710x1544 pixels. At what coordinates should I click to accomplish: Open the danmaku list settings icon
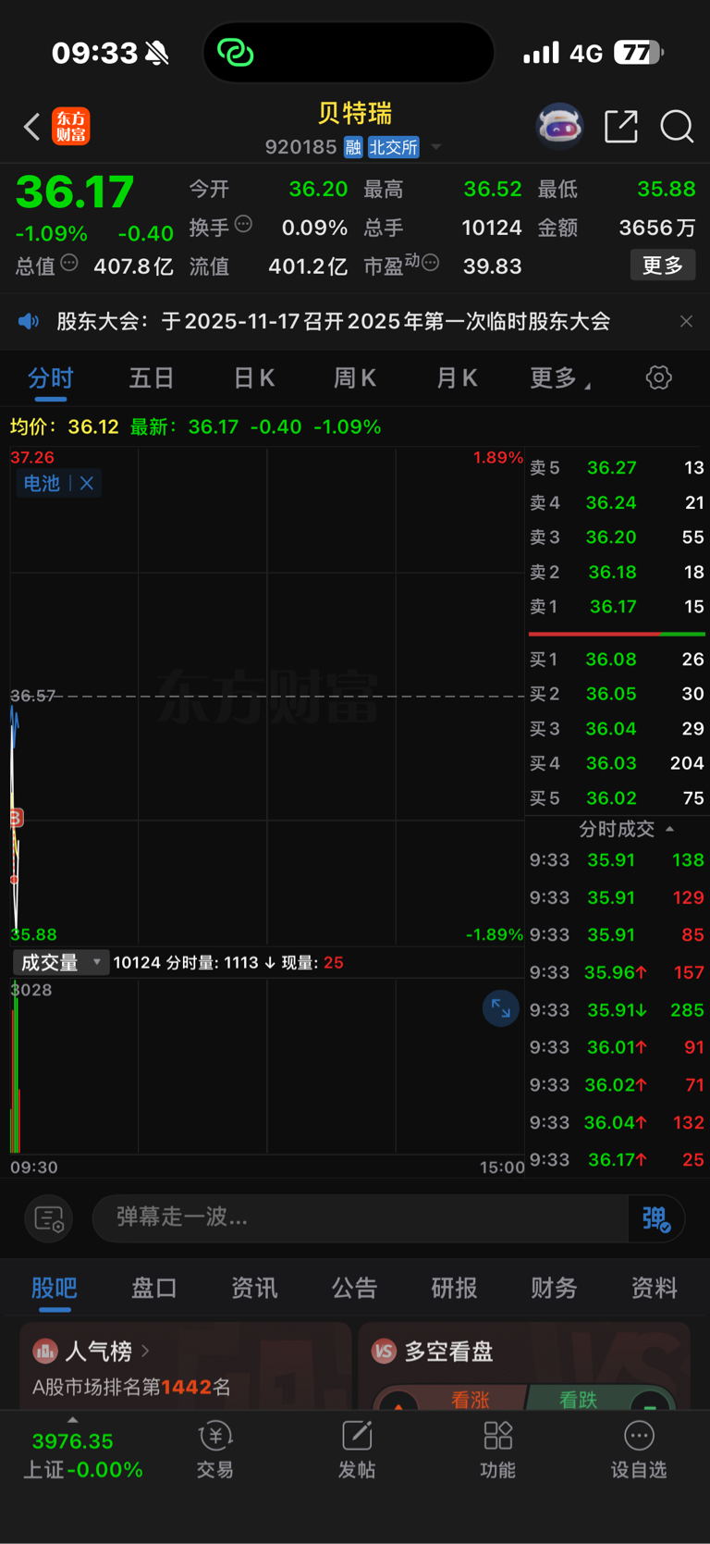click(48, 1218)
